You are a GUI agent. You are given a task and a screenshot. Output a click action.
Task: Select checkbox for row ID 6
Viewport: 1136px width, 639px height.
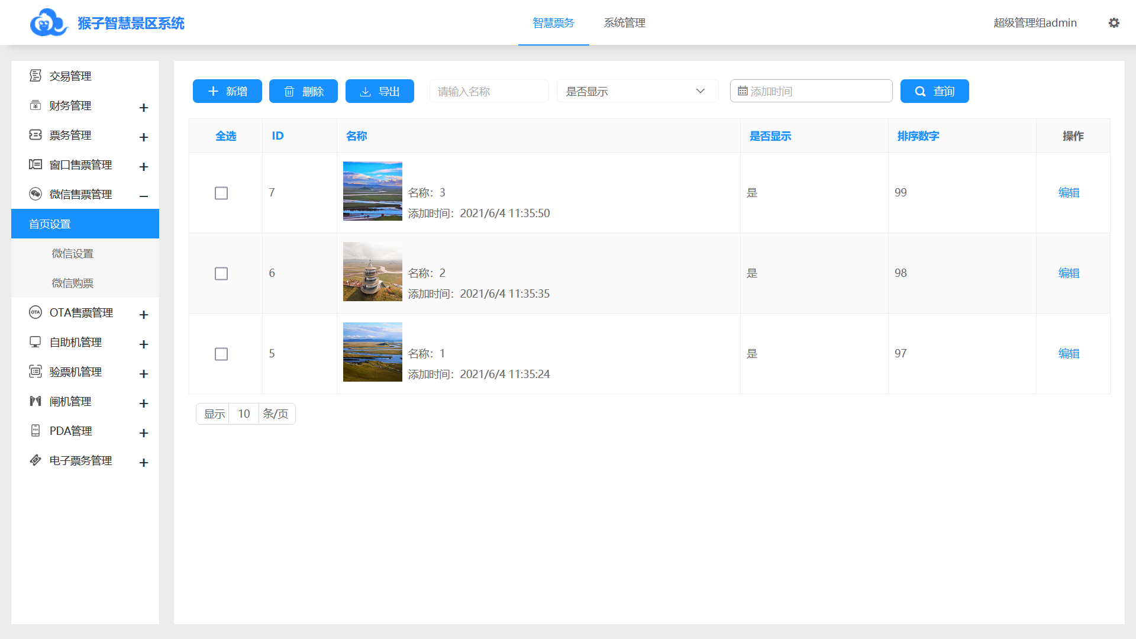point(221,273)
